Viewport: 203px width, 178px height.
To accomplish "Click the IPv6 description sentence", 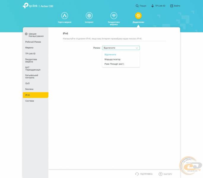I will 102,39.
